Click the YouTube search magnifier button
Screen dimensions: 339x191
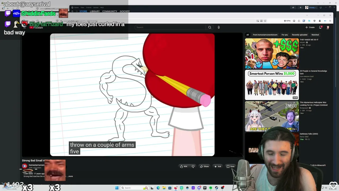[x=209, y=27]
